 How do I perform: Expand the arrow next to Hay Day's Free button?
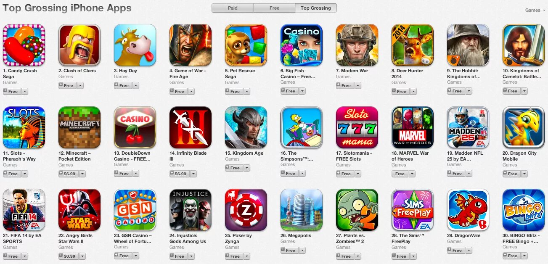[x=135, y=85]
